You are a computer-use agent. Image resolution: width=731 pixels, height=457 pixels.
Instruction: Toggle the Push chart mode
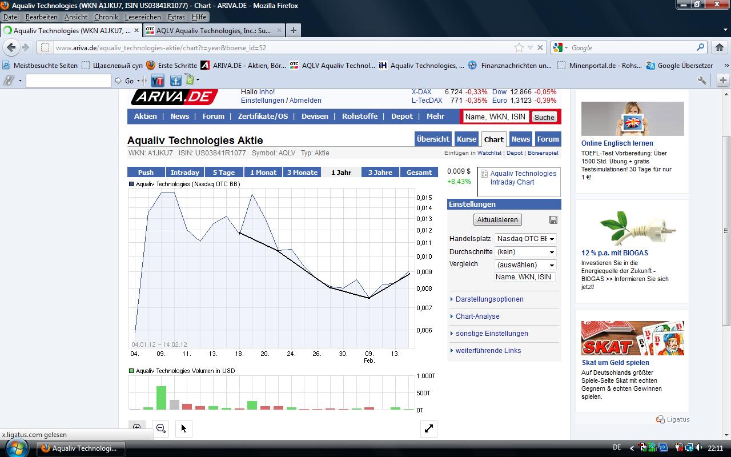[x=146, y=171]
